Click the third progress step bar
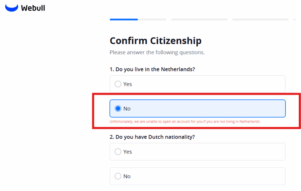The height and width of the screenshot is (191, 301). click(260, 20)
